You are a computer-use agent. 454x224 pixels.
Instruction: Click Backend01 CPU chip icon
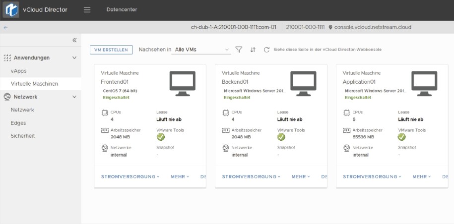[226, 112]
